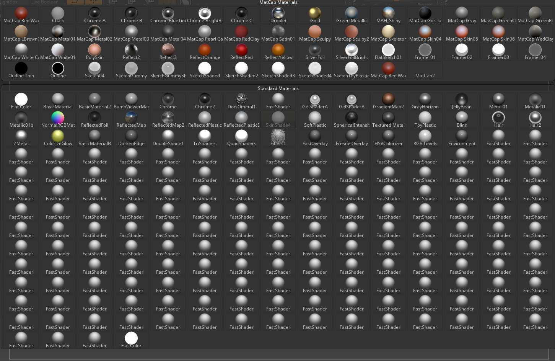
Task: Pick the BasicMaterial2 standard material
Action: 94,101
